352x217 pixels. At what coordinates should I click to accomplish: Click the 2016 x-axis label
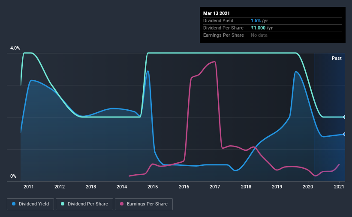pyautogui.click(x=184, y=187)
